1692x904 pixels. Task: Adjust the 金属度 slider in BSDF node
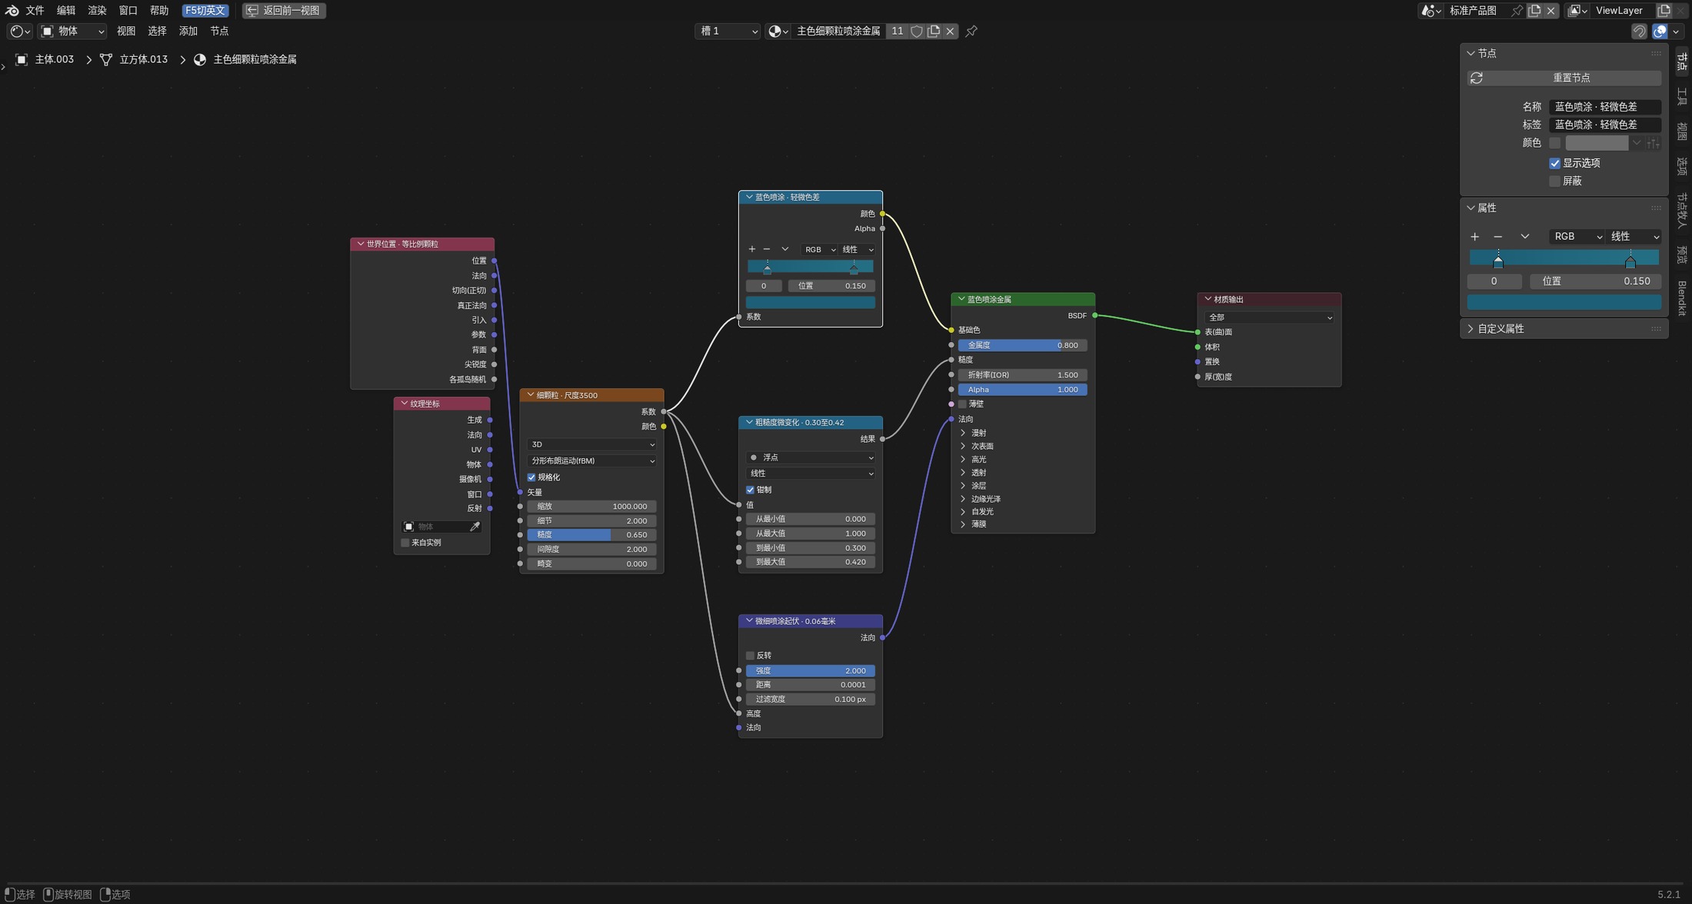[1022, 345]
